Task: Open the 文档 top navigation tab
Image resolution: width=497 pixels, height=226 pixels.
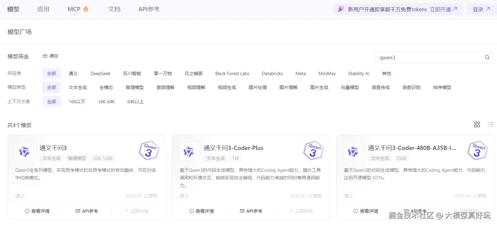Action: [x=114, y=9]
